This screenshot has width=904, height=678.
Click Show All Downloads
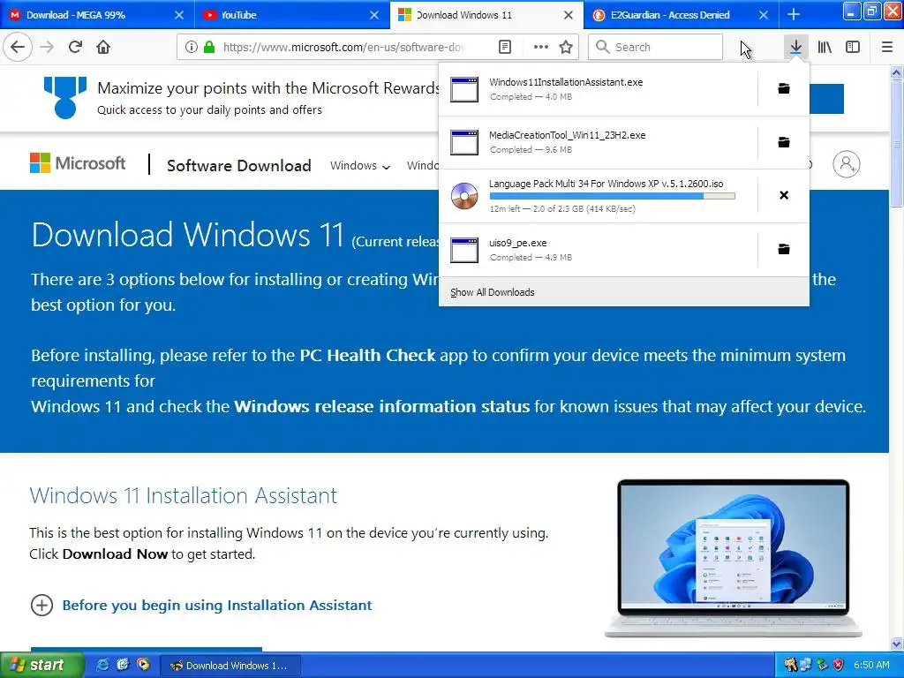tap(493, 292)
